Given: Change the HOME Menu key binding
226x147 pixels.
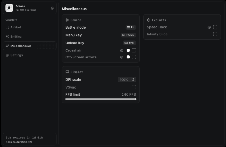Looking at the screenshot, I should 128,35.
